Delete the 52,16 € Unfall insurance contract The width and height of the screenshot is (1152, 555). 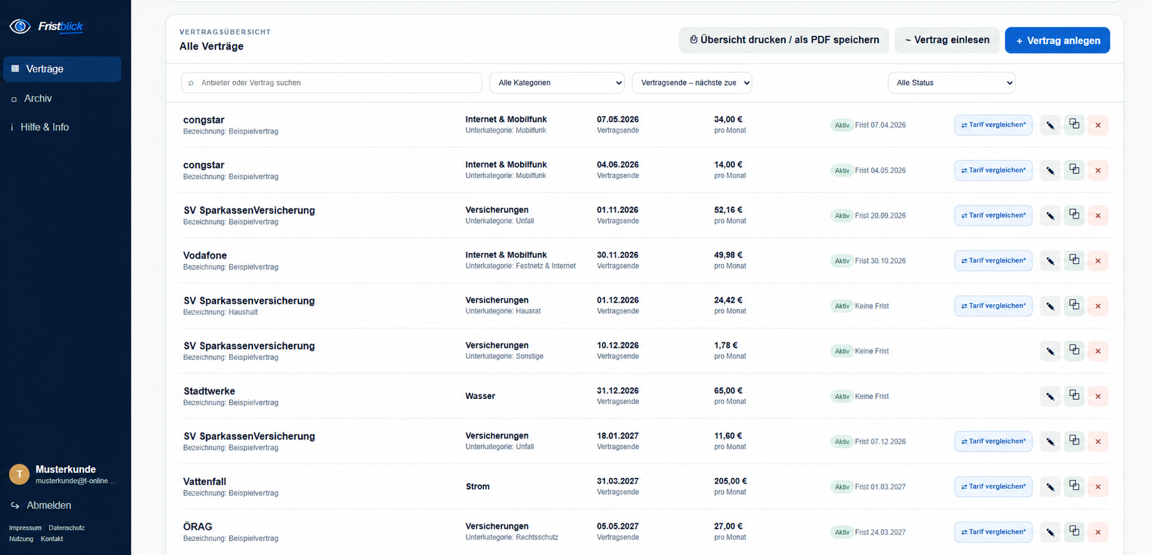(1098, 215)
